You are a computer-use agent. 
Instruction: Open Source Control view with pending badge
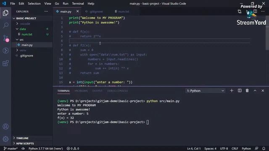coord(5,38)
